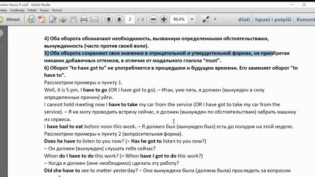The height and width of the screenshot is (177, 315).
Task: Click the zoom percentage field 96,4%
Action: pos(179,19)
